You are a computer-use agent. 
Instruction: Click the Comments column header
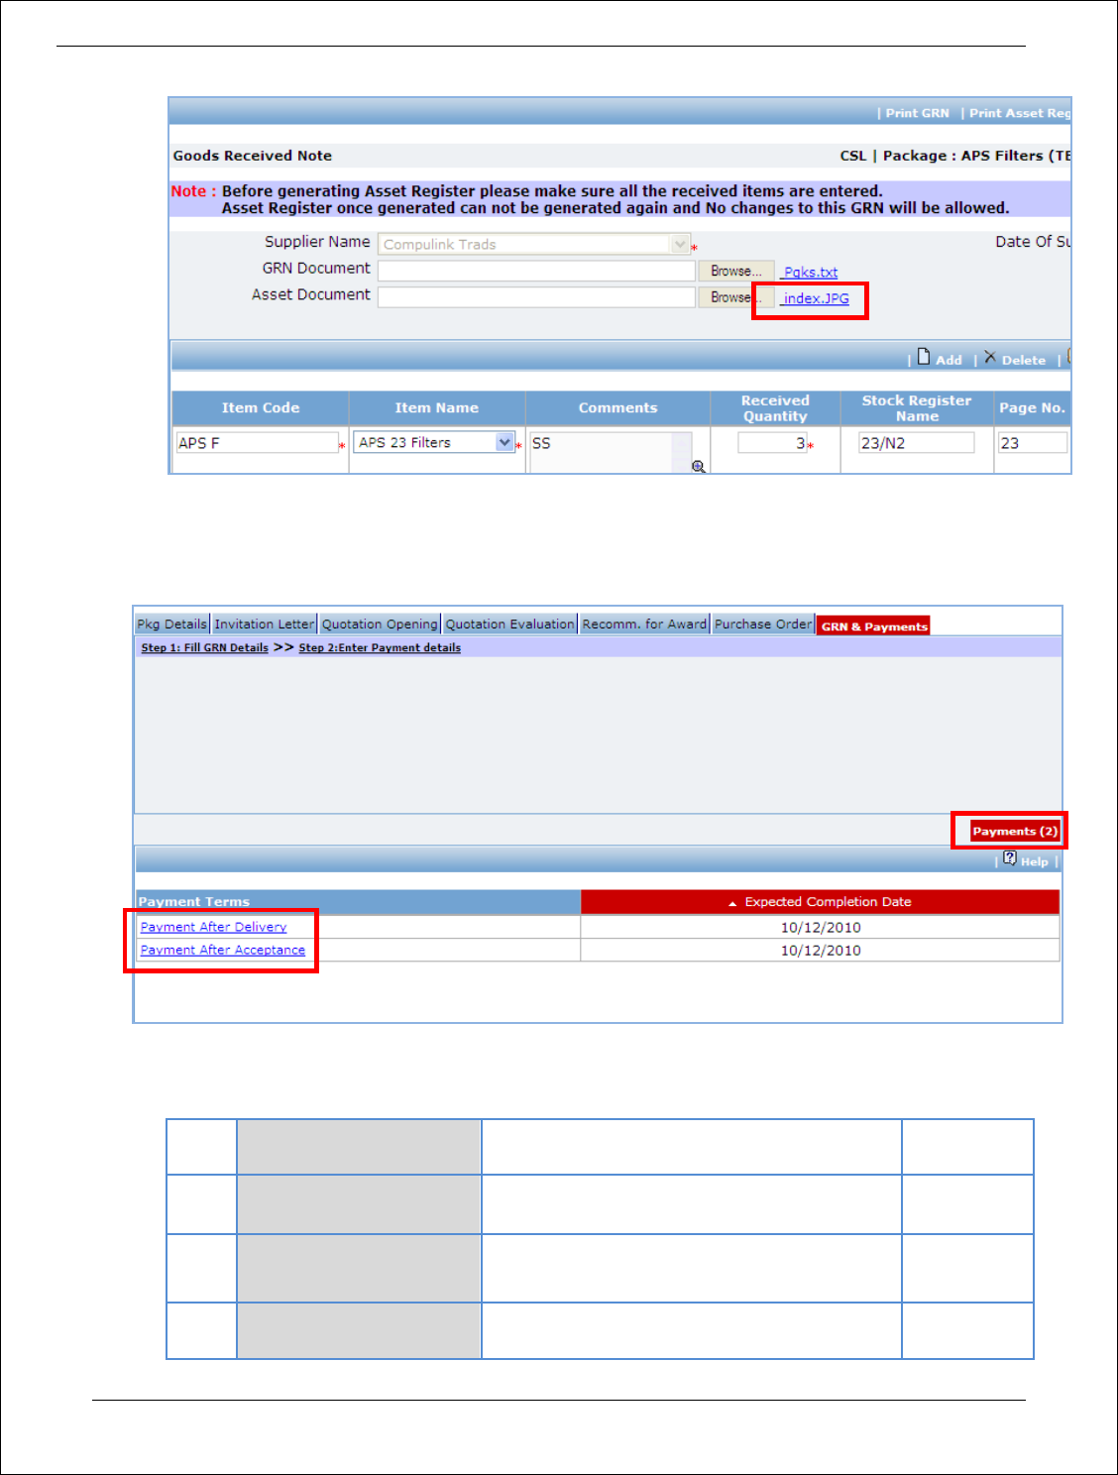click(618, 407)
